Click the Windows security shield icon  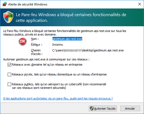click(x=8, y=17)
